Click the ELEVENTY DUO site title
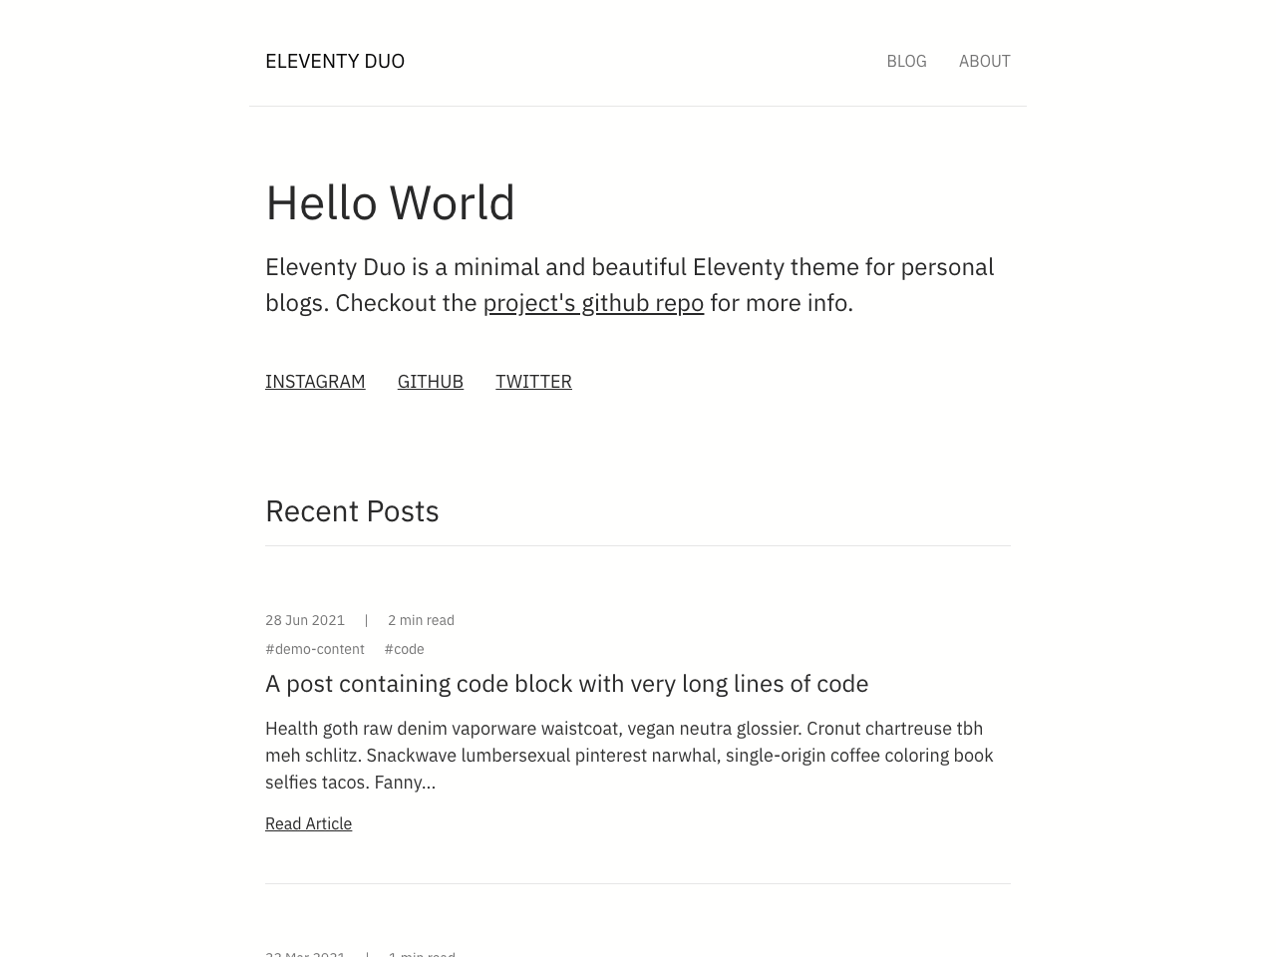This screenshot has height=957, width=1276. 335,61
